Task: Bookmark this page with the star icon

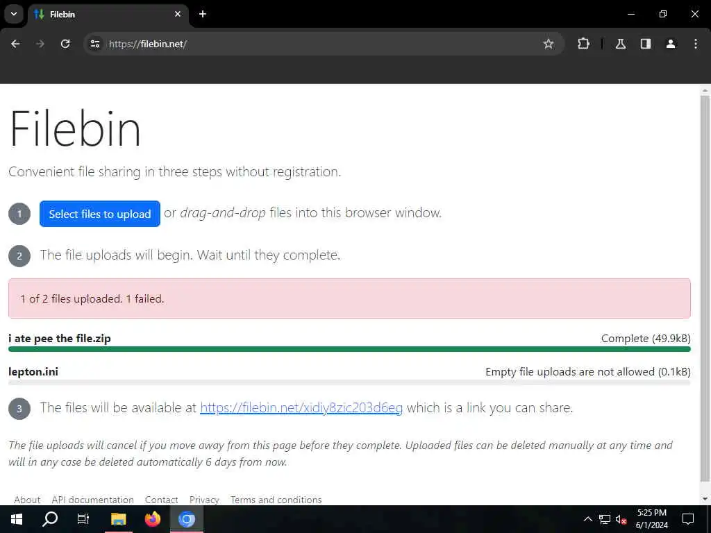Action: pos(549,44)
